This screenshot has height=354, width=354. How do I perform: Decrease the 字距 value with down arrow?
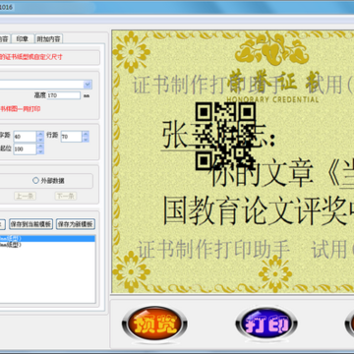(x=40, y=140)
